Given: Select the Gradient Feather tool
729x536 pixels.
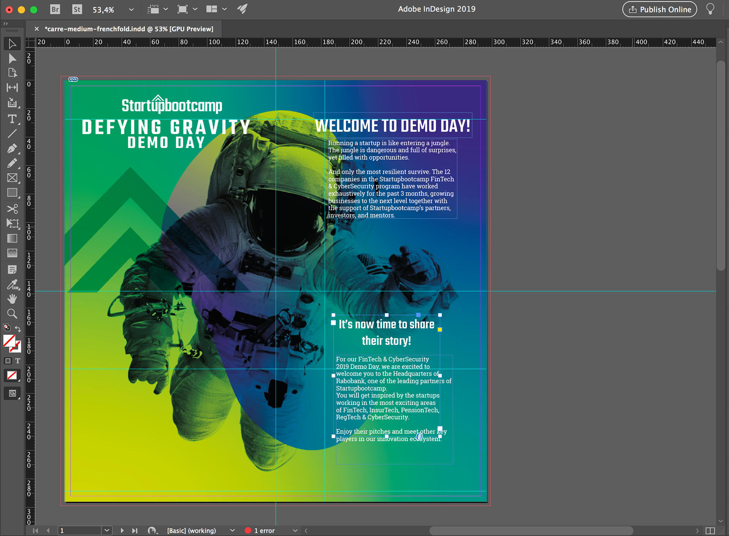Looking at the screenshot, I should tap(12, 253).
